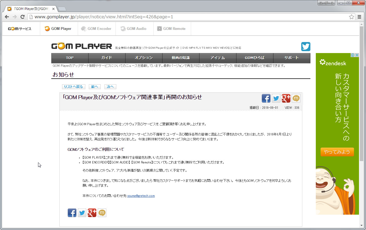Open the ガイド navigation menu item
This screenshot has height=230, width=366.
107,58
